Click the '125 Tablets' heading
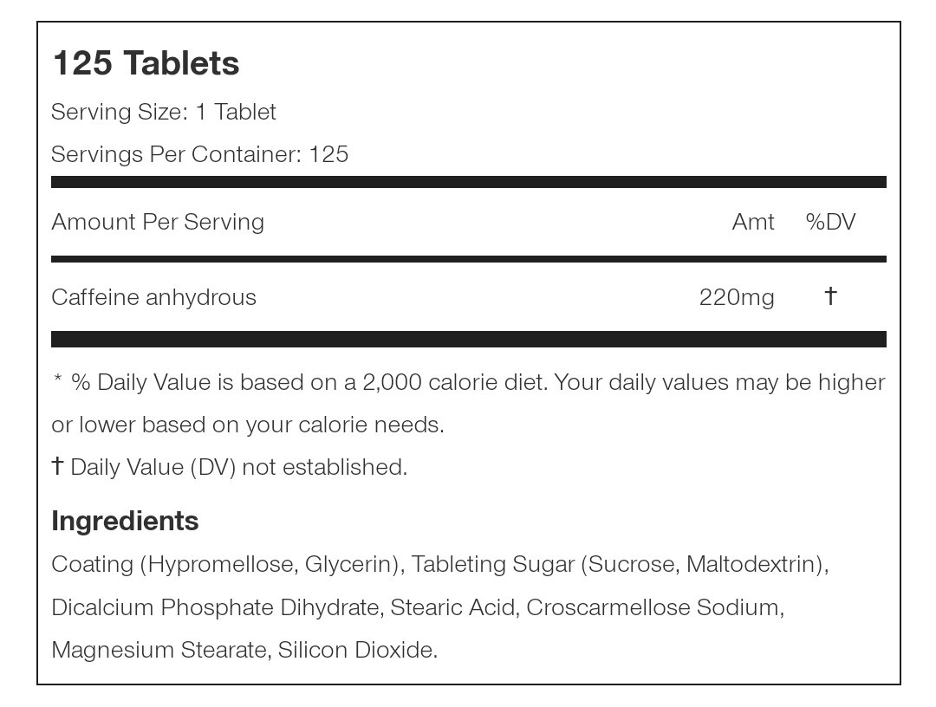 click(x=146, y=64)
